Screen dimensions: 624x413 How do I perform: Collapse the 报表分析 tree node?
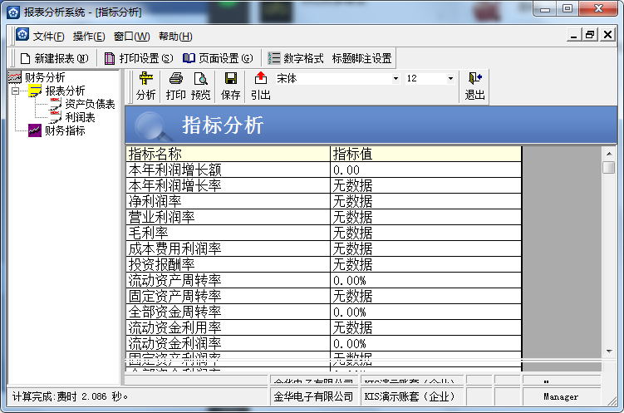[15, 91]
